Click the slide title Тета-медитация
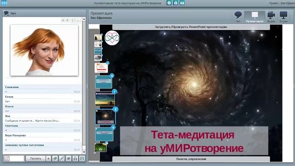This screenshot has width=295, height=166. (x=193, y=135)
